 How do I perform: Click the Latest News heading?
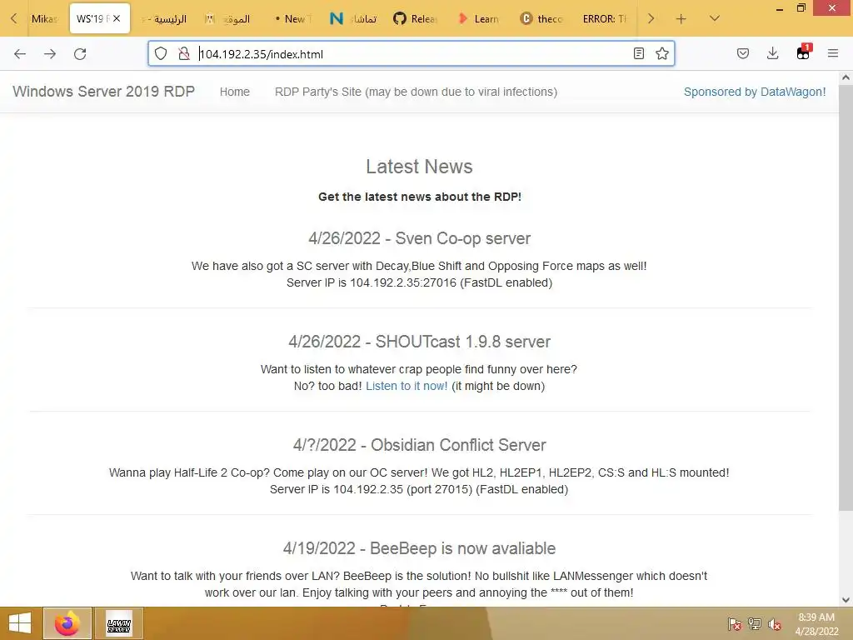coord(420,167)
